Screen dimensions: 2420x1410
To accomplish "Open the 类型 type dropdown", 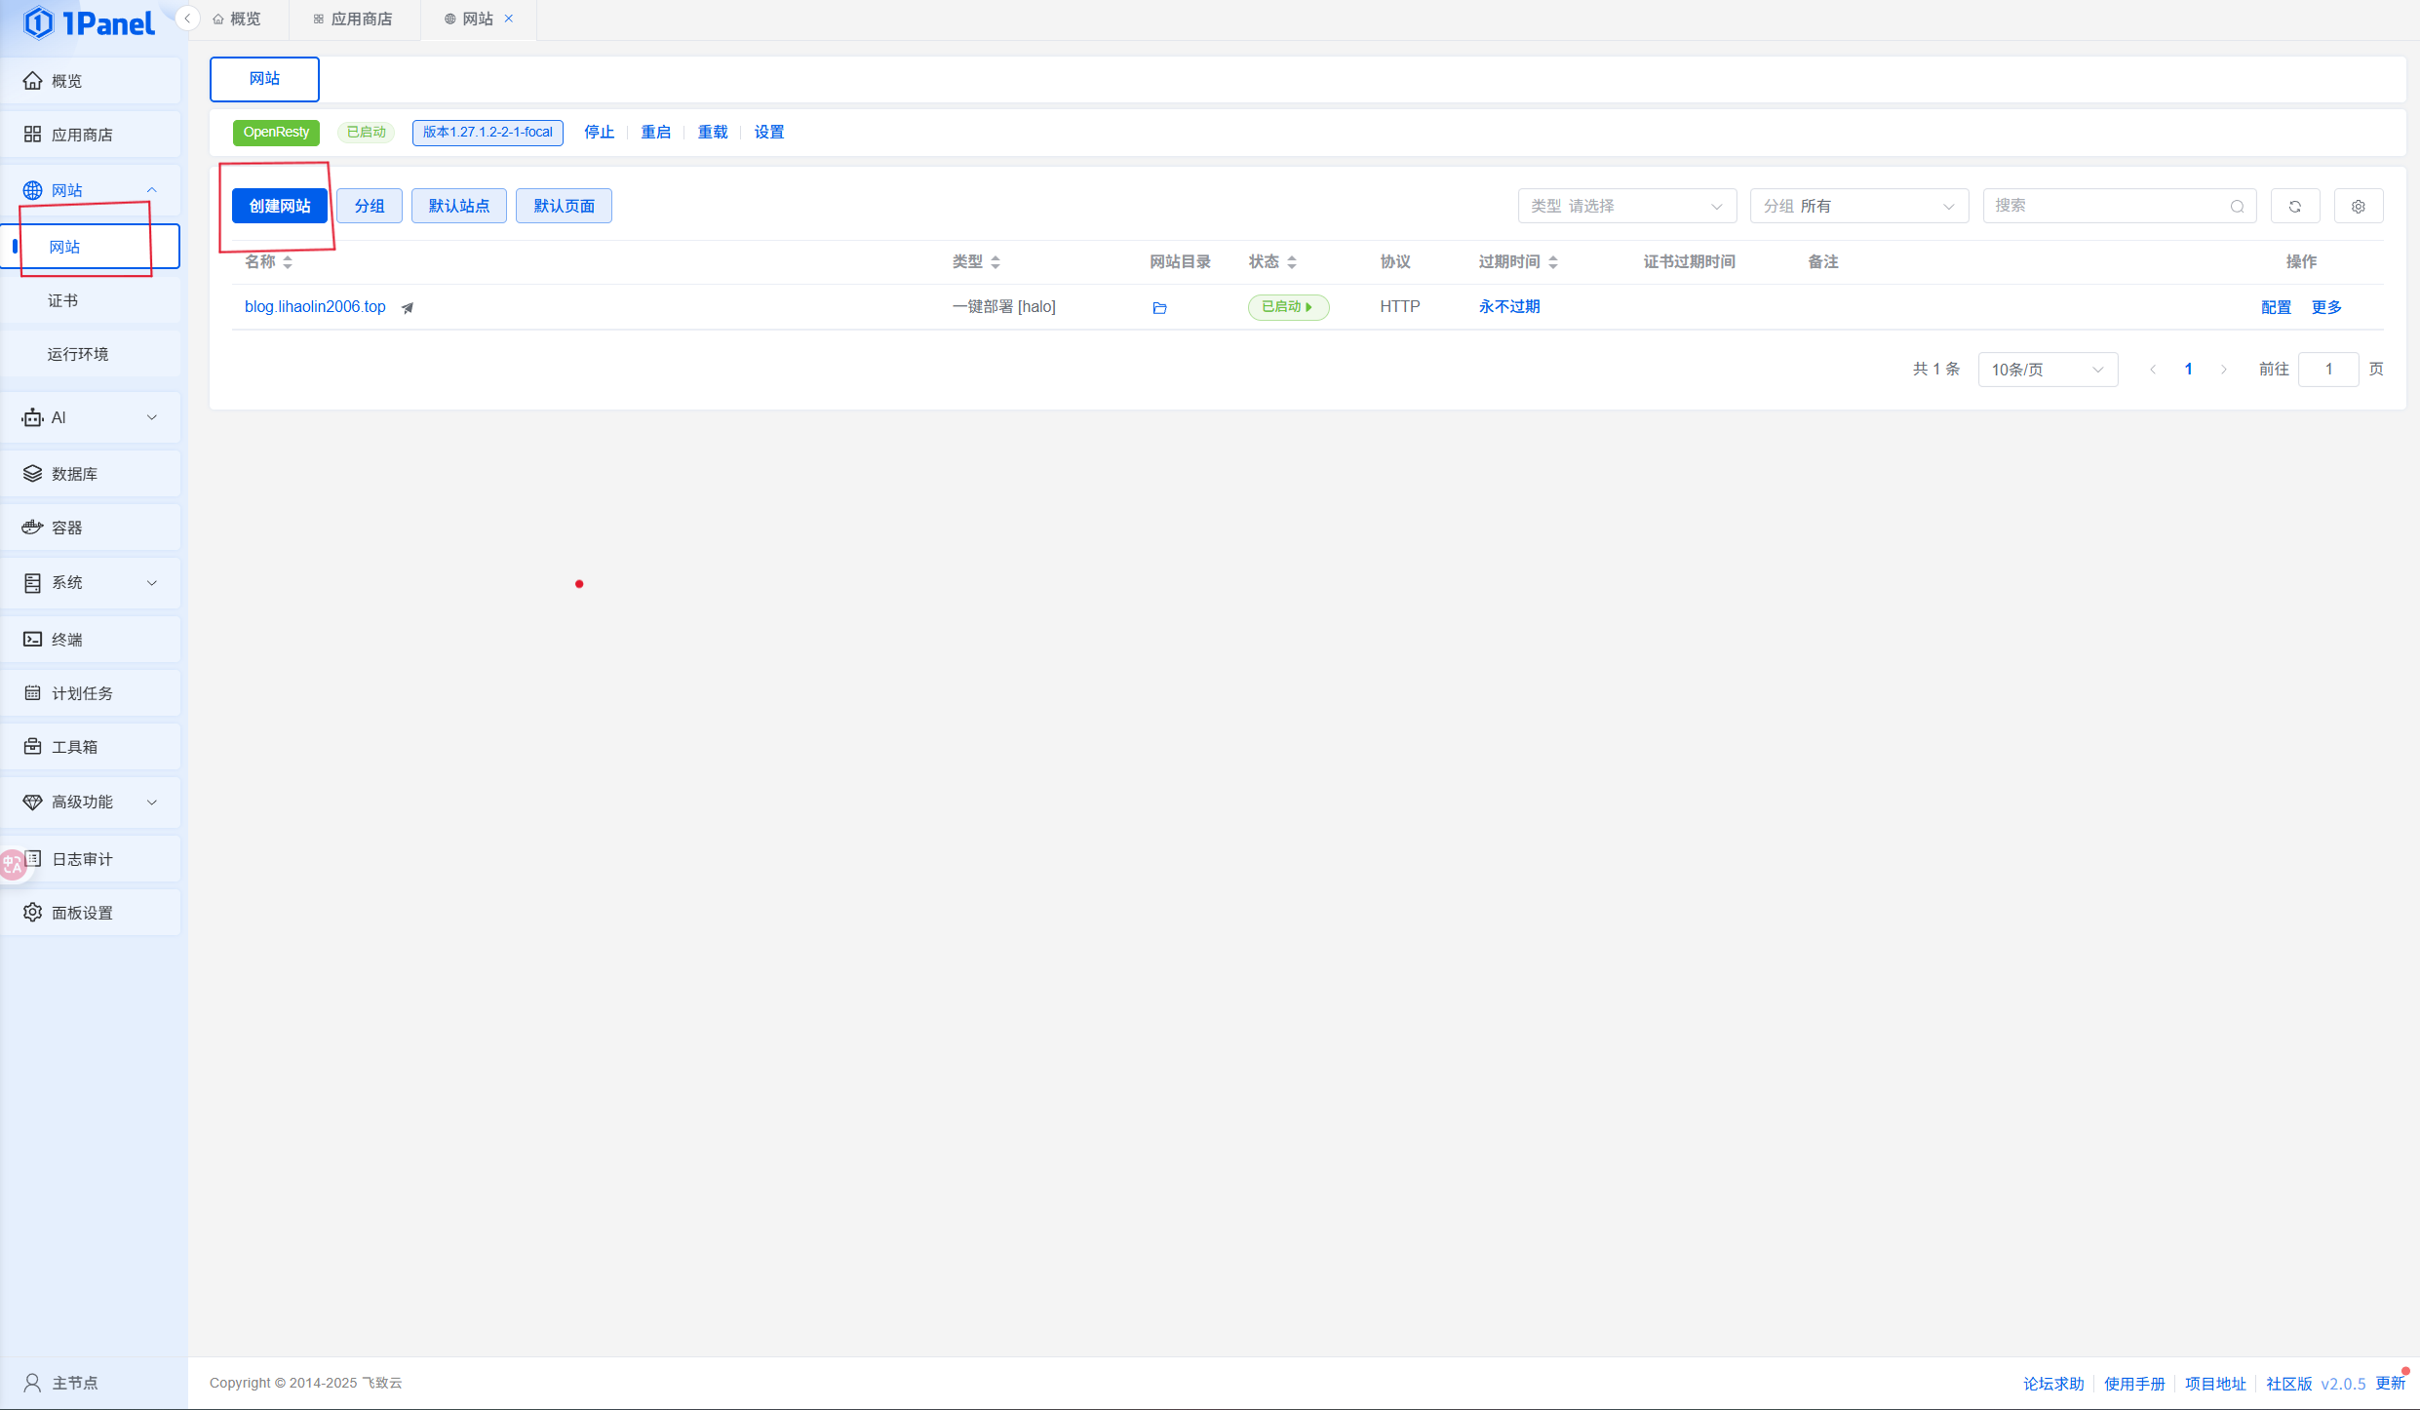I will click(1626, 207).
